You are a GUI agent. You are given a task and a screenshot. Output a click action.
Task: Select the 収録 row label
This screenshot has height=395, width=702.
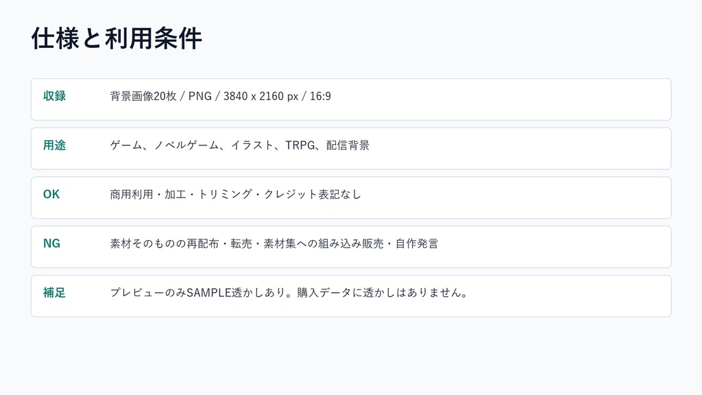54,96
